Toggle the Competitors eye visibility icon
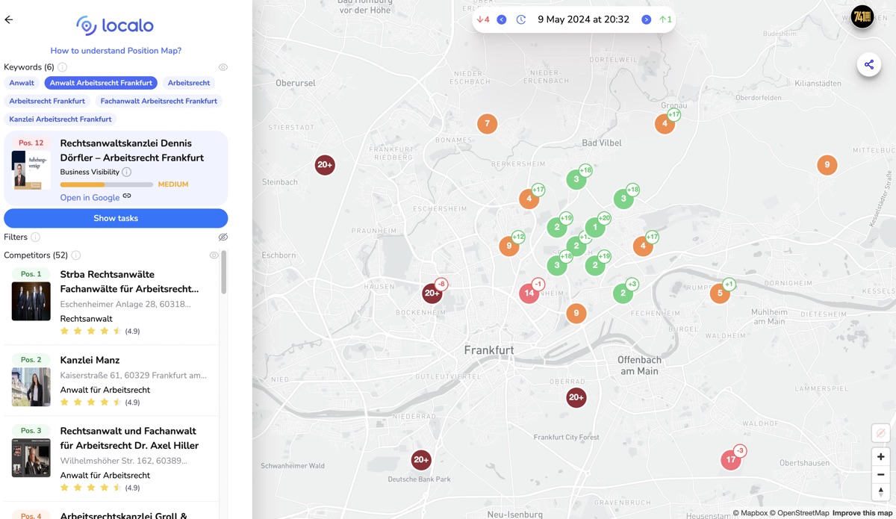Image resolution: width=896 pixels, height=519 pixels. [214, 255]
